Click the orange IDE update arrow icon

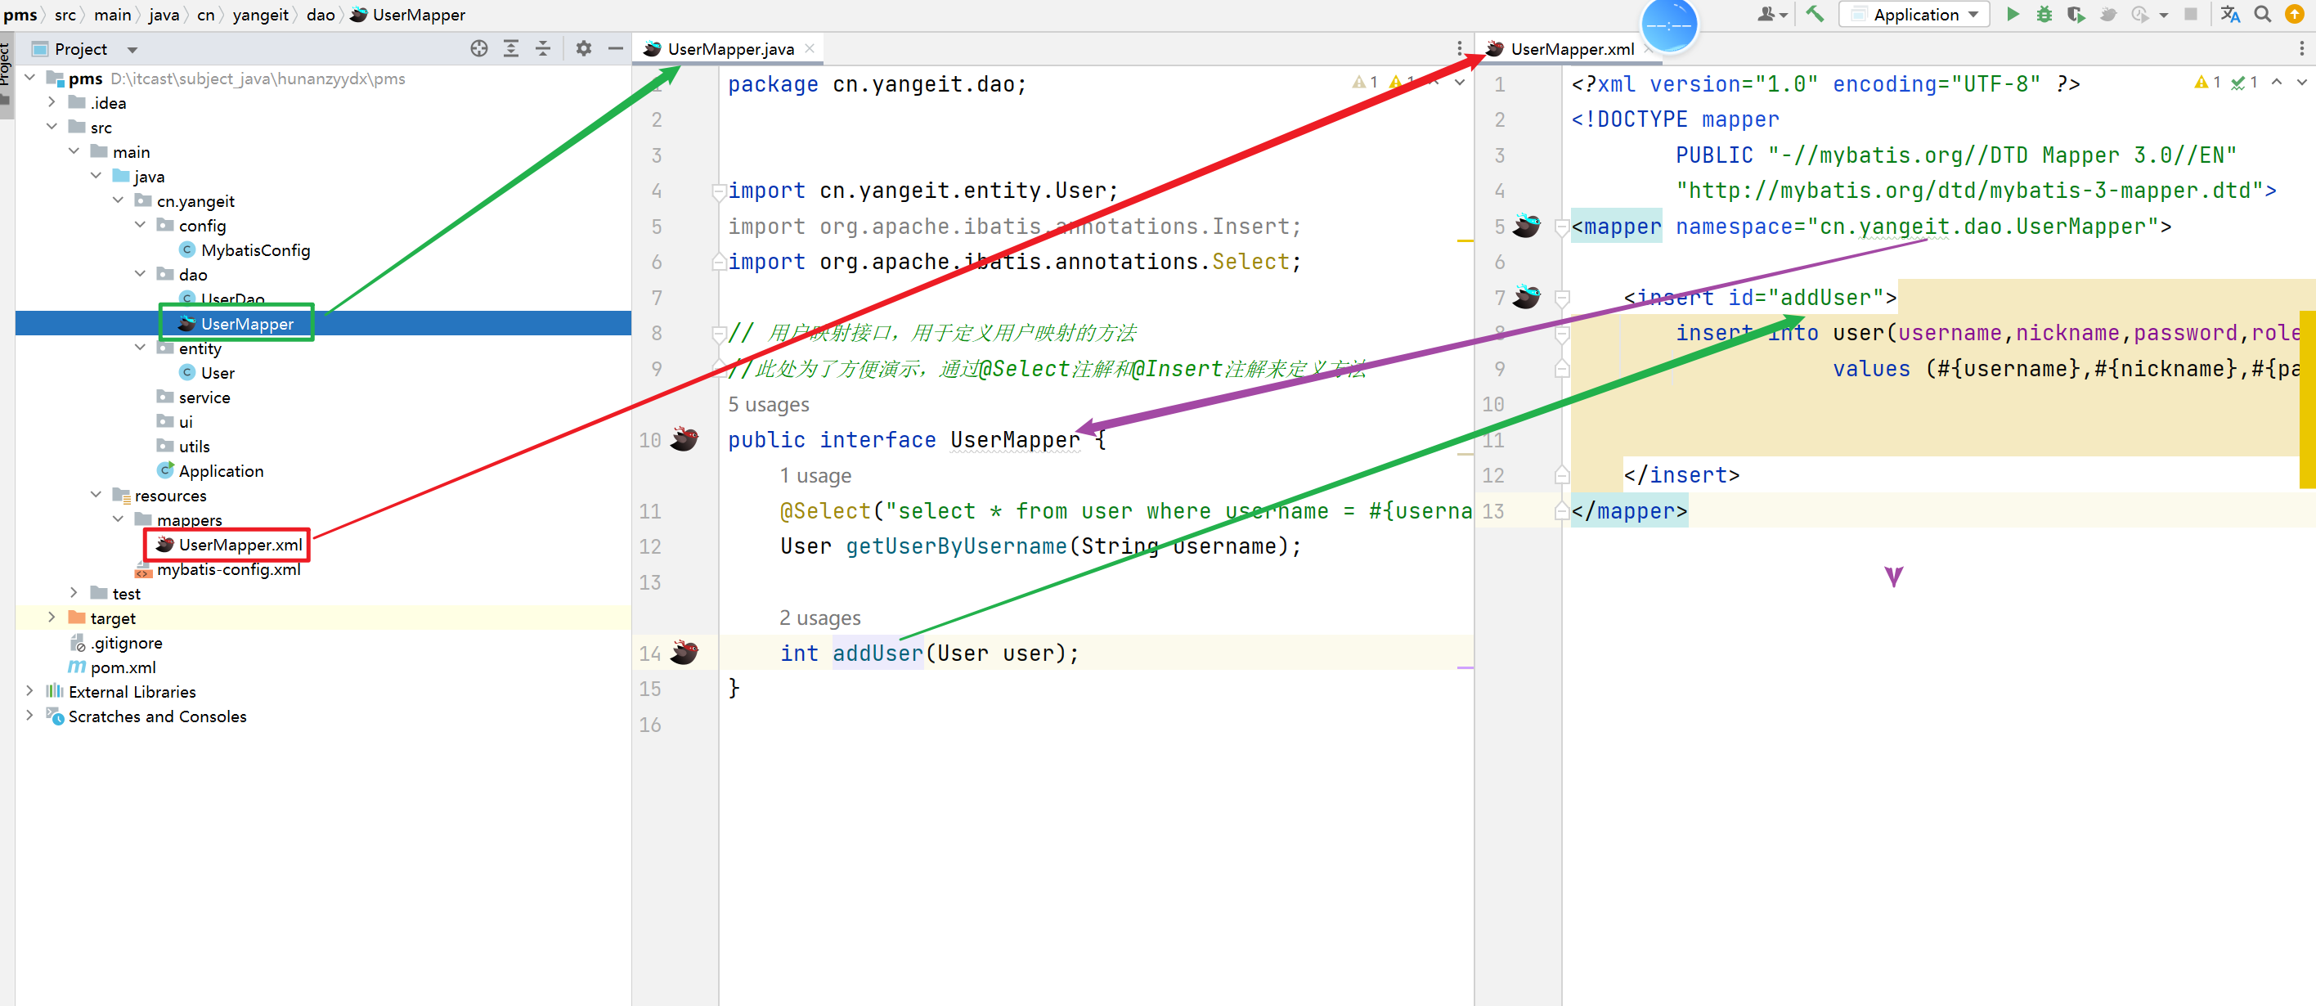(x=2294, y=15)
